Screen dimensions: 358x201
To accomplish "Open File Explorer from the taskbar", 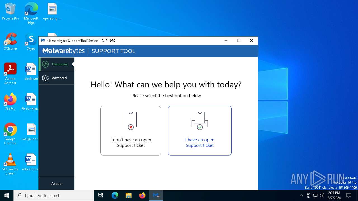I will coord(129,195).
